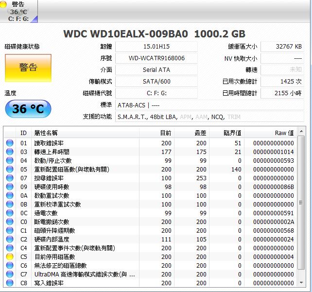
Task: Click the scroll up arrow of the attribute list
Action: click(x=301, y=131)
